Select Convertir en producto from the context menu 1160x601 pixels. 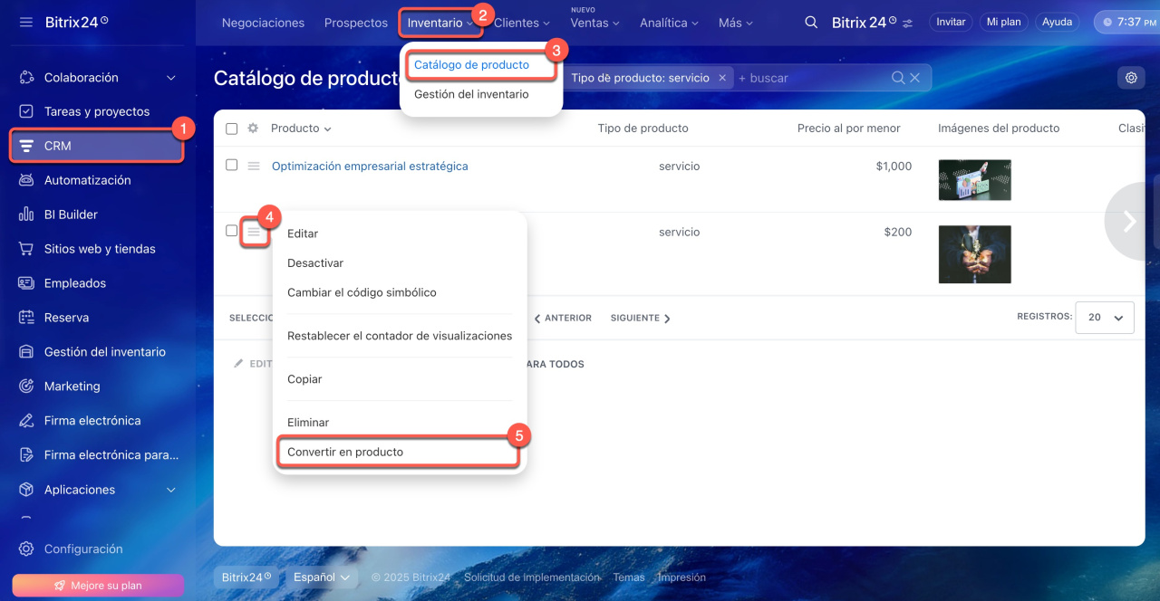tap(345, 452)
